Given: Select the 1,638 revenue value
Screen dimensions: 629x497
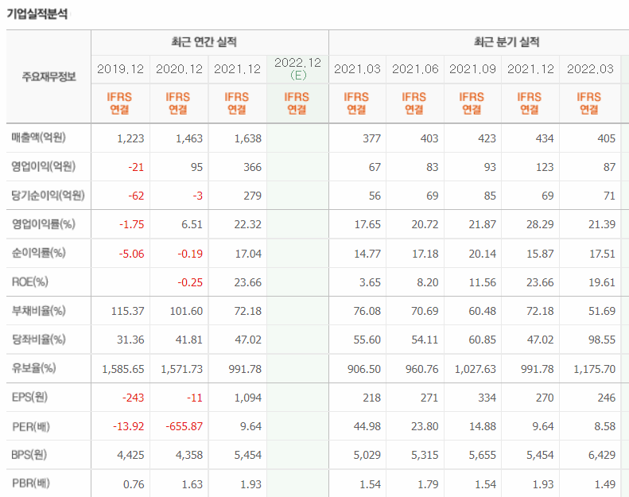Looking at the screenshot, I should [248, 138].
